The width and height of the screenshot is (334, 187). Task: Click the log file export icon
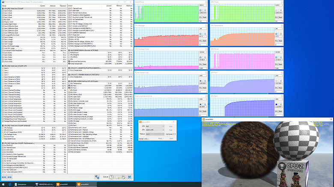[117, 177]
